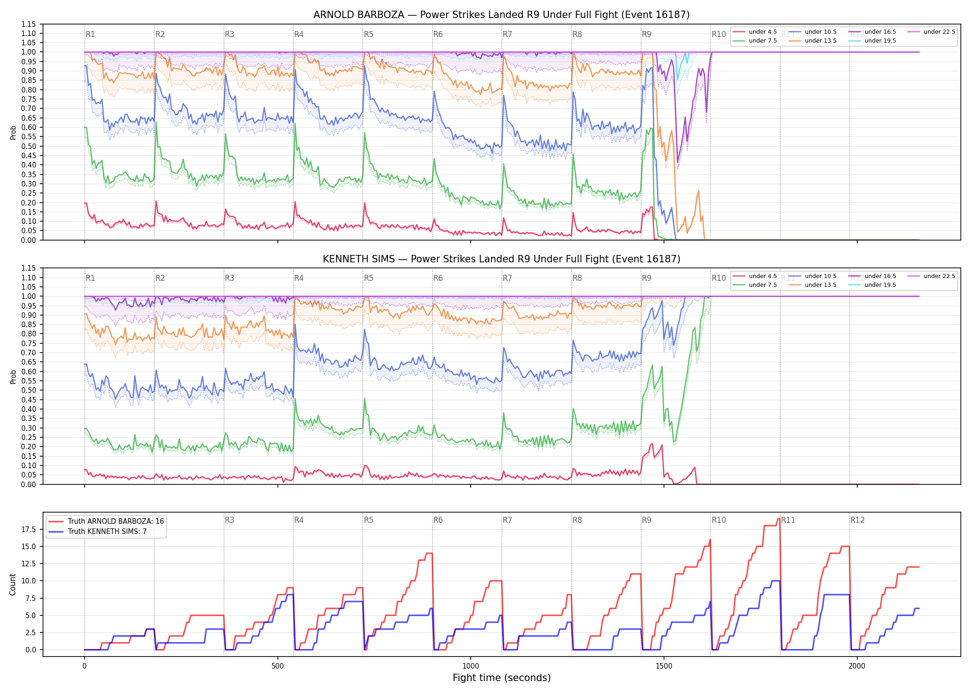Click green swatch beside 'under 7.5' in Barboza legend

click(x=739, y=41)
